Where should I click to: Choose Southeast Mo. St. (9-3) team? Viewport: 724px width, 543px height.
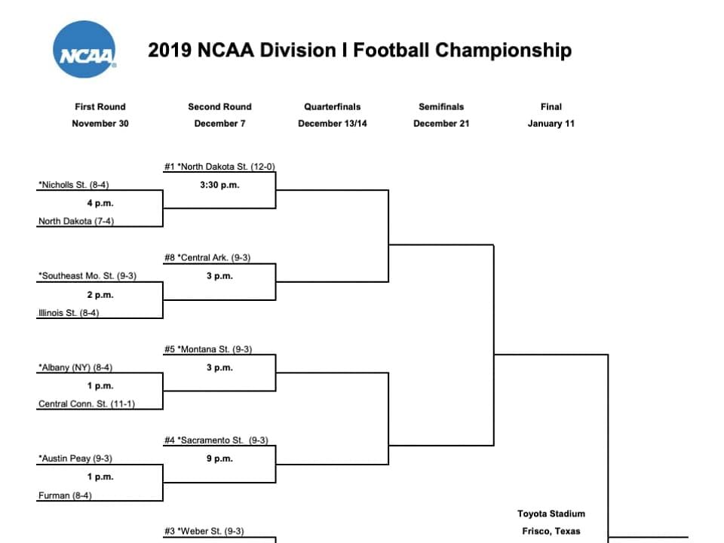click(87, 276)
